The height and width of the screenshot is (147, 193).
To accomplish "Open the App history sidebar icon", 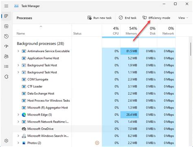I will coord(6,36).
